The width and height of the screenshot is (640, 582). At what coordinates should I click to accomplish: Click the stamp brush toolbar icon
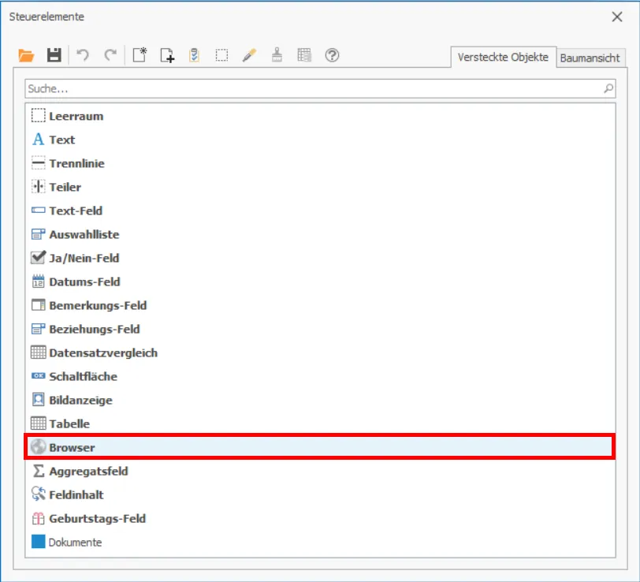point(277,55)
